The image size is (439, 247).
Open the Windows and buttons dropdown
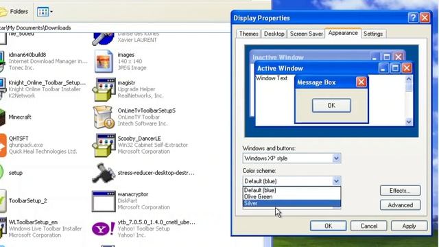pos(292,158)
